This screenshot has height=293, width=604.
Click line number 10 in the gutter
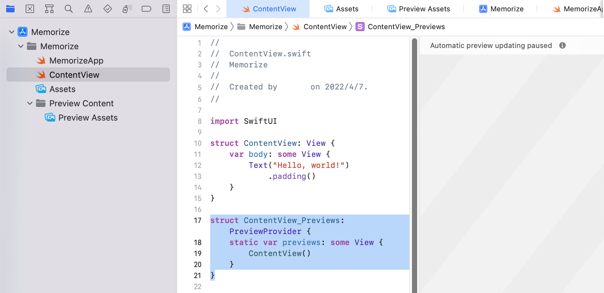(198, 143)
